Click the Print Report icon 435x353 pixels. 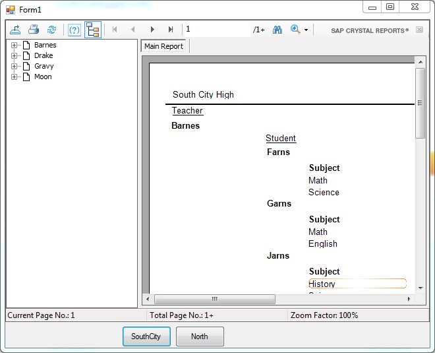click(x=33, y=30)
